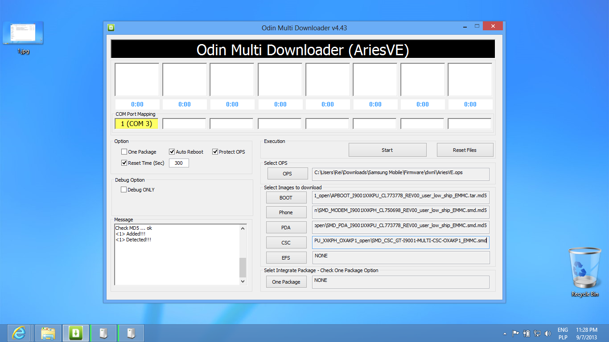This screenshot has width=609, height=342.
Task: Click the SMD_MODEM path field
Action: [x=401, y=212]
